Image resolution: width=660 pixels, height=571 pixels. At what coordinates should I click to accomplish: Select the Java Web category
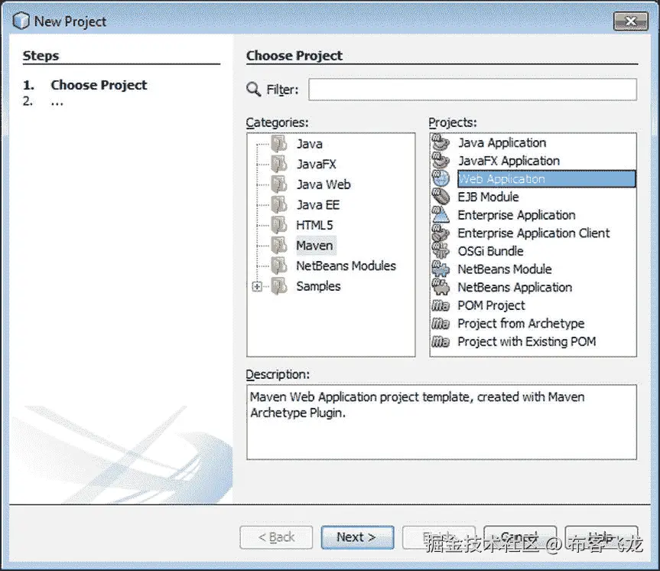[x=323, y=184]
